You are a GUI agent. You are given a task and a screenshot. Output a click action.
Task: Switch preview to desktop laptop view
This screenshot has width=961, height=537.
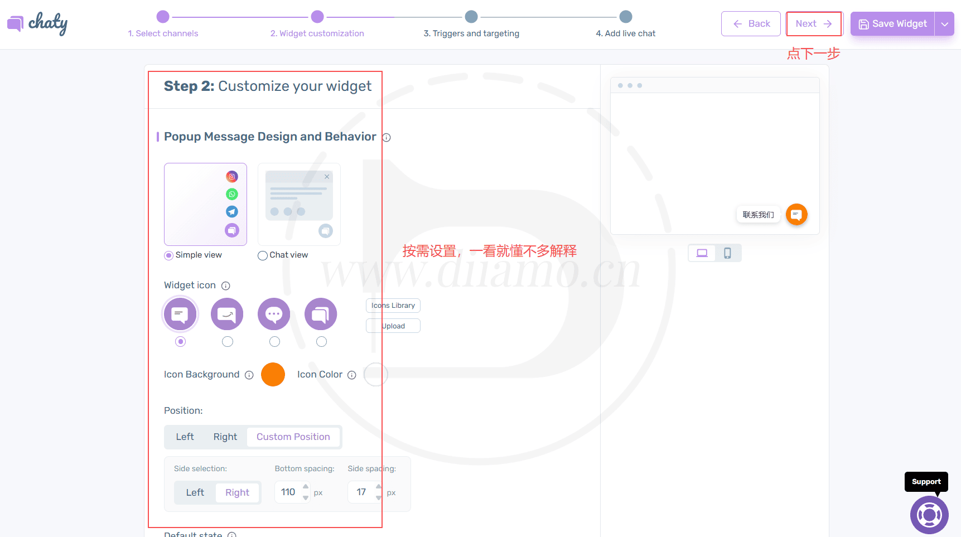702,253
